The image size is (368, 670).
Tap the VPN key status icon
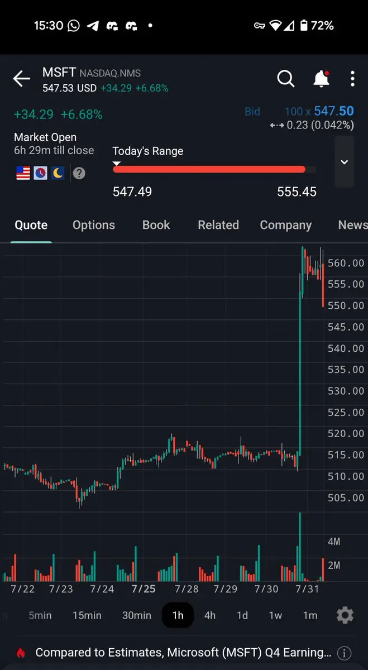click(259, 26)
